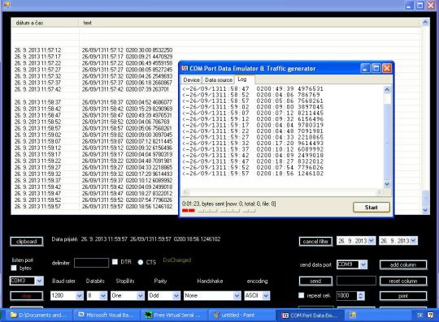Open the COM9 send data port dropdown
439x322 pixels.
click(363, 264)
